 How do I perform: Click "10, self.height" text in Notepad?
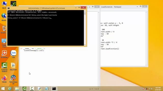point(112,25)
